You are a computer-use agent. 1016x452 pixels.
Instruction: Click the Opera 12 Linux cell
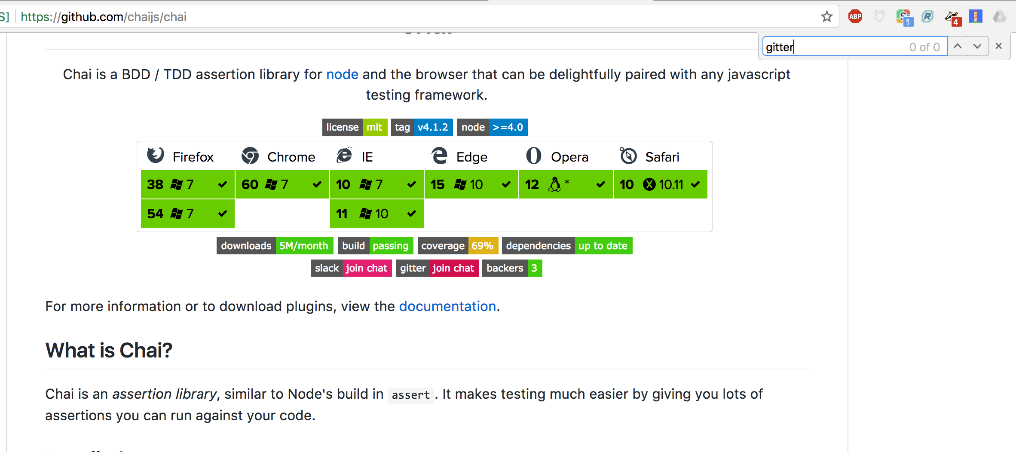[x=566, y=184]
